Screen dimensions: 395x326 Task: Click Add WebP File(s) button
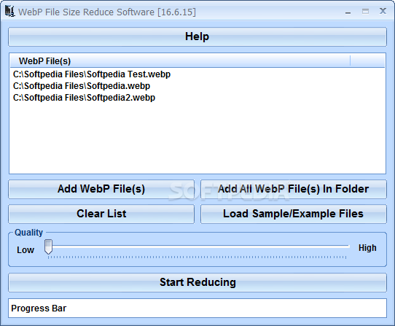click(101, 189)
